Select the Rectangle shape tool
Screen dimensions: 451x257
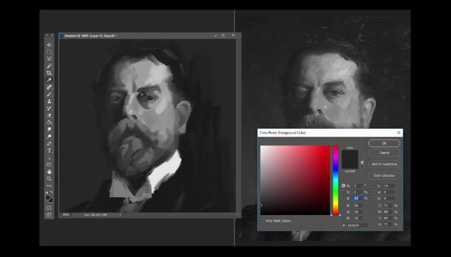[49, 164]
